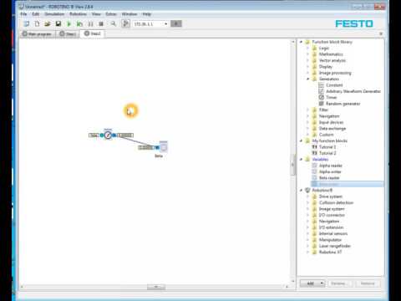Select the Constant block icon
Screen dimensions: 401x301
[321, 85]
